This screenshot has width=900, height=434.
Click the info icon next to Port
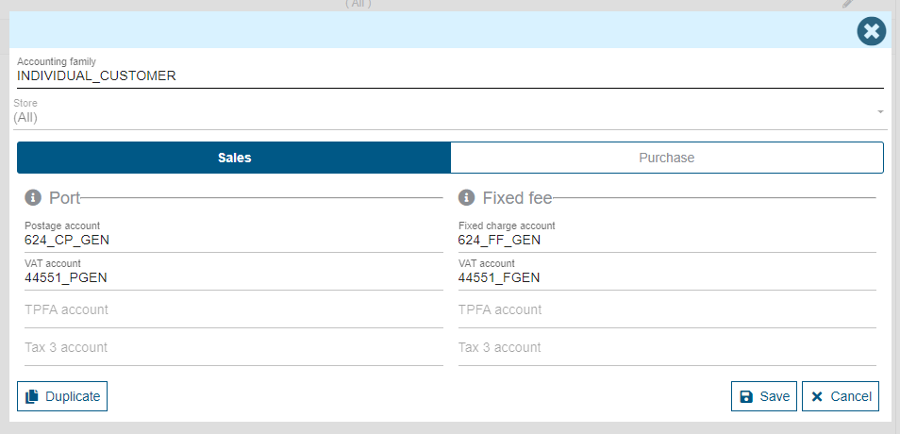point(33,198)
